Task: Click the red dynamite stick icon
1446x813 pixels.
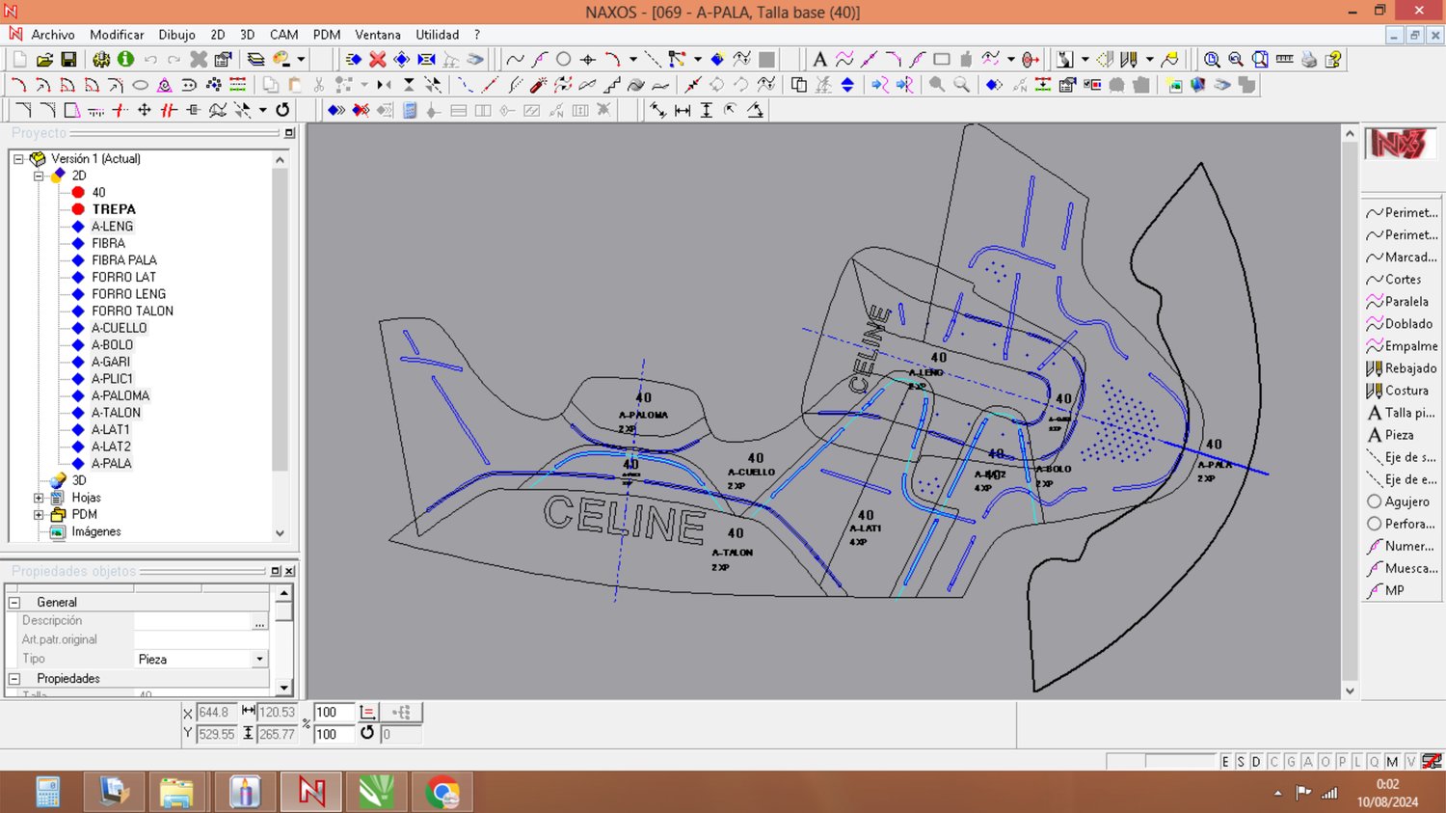Action: point(538,85)
